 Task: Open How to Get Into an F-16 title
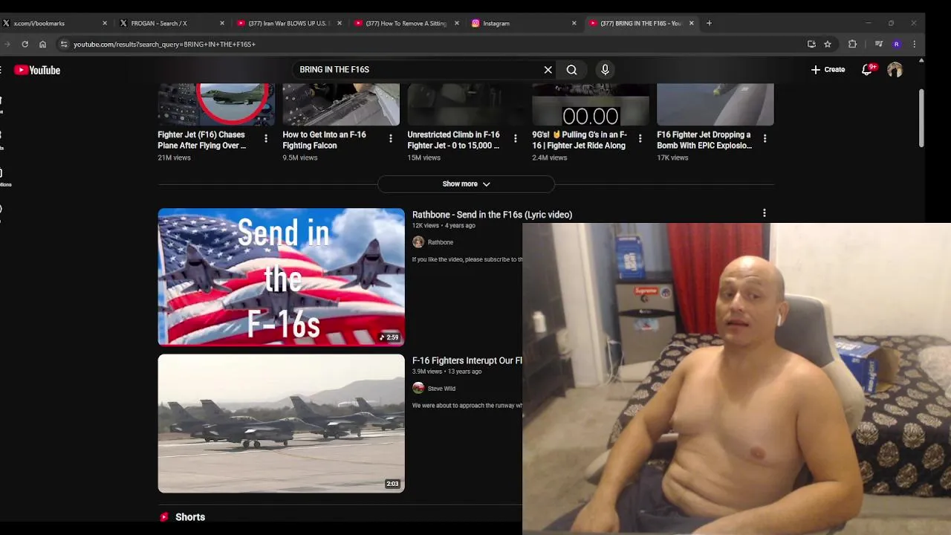(x=324, y=140)
